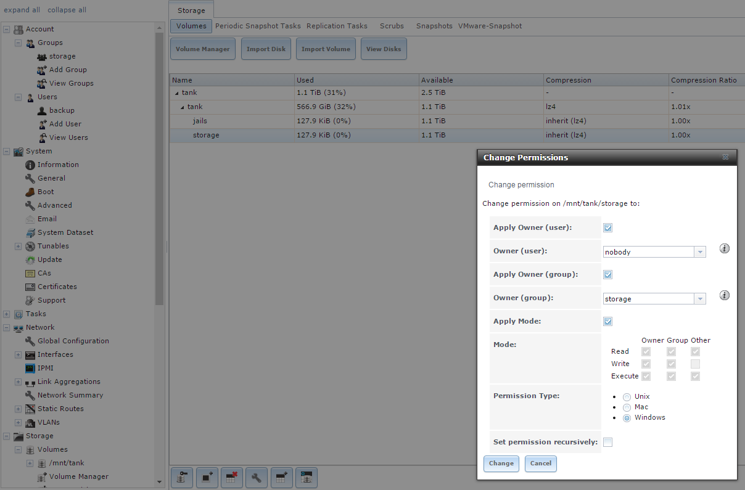The image size is (745, 490).
Task: Select the Volumes tab
Action: 191,26
